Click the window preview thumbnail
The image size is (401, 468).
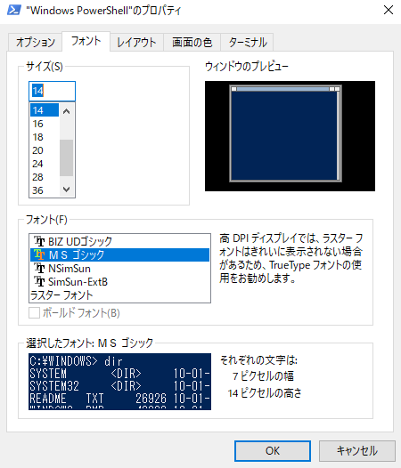click(290, 136)
